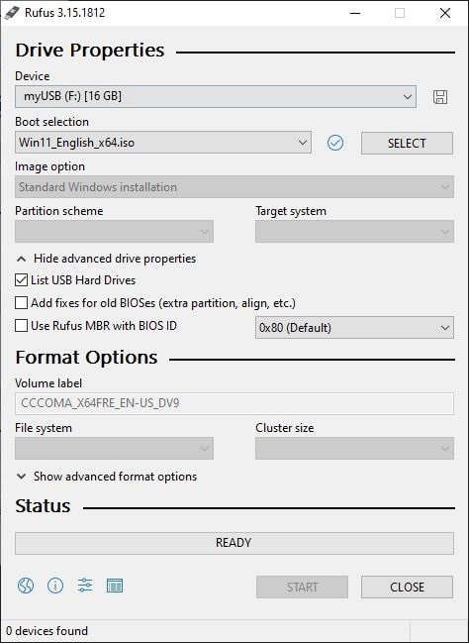Click the SELECT button
The height and width of the screenshot is (643, 469).
[407, 143]
